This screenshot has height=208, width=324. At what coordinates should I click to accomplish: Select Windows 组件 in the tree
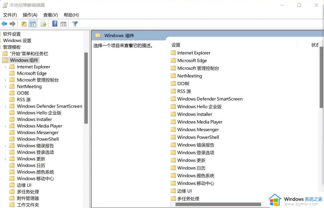pyautogui.click(x=24, y=60)
